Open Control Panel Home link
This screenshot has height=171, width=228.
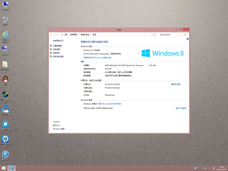point(58,41)
